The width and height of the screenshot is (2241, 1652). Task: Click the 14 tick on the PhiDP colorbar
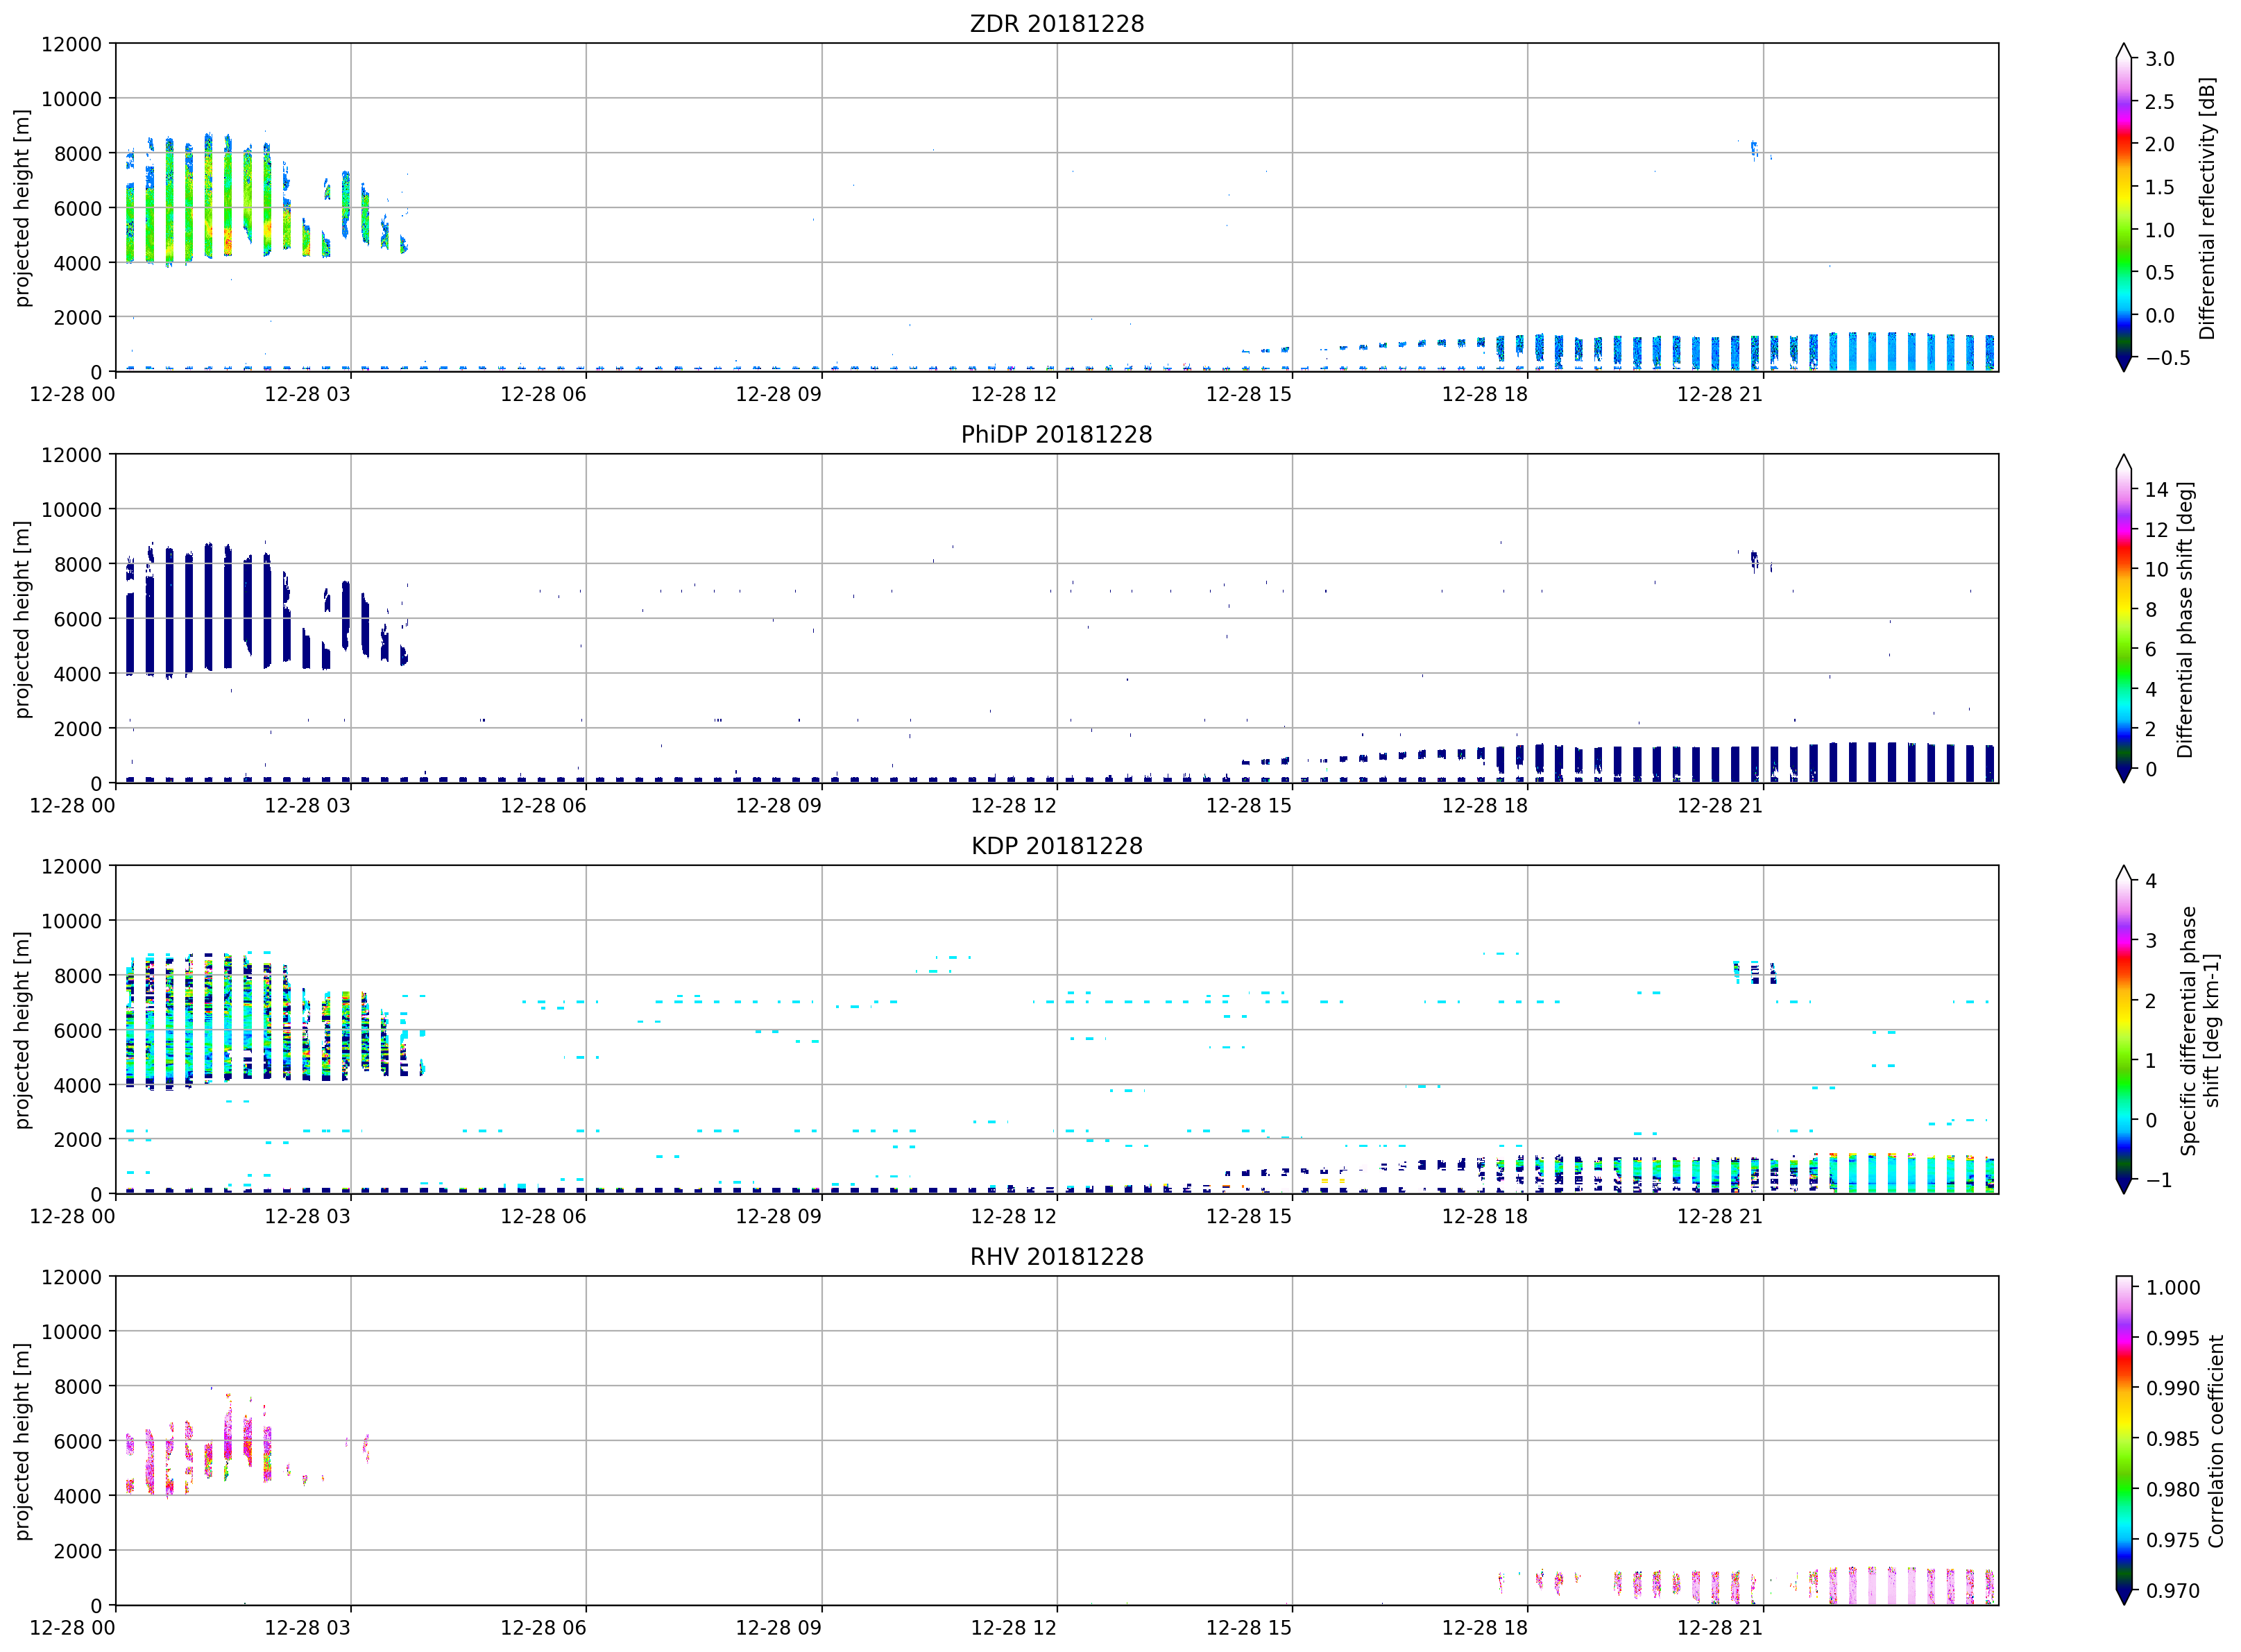(x=2155, y=489)
